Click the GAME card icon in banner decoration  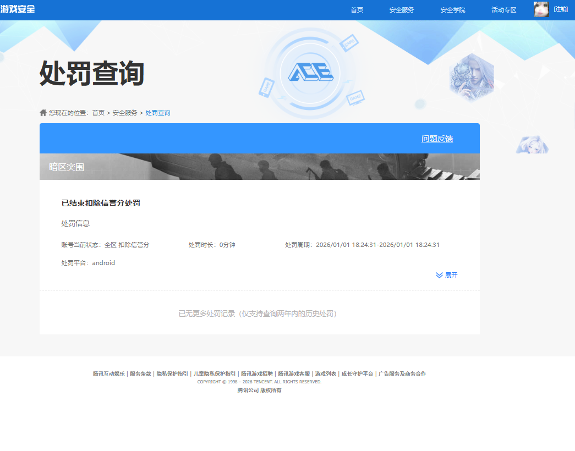point(349,42)
